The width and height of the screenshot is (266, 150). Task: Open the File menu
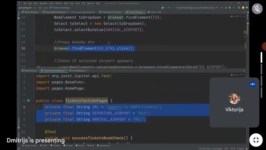pos(25,3)
